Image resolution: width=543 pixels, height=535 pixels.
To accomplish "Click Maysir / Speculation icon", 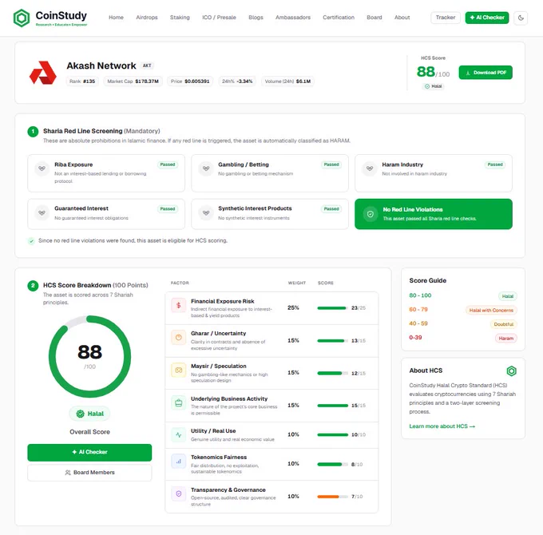I will click(178, 371).
